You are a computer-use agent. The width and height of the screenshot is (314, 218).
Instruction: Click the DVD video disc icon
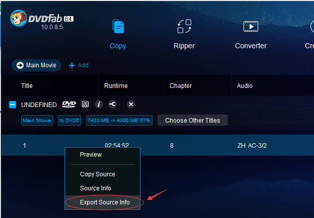(69, 104)
